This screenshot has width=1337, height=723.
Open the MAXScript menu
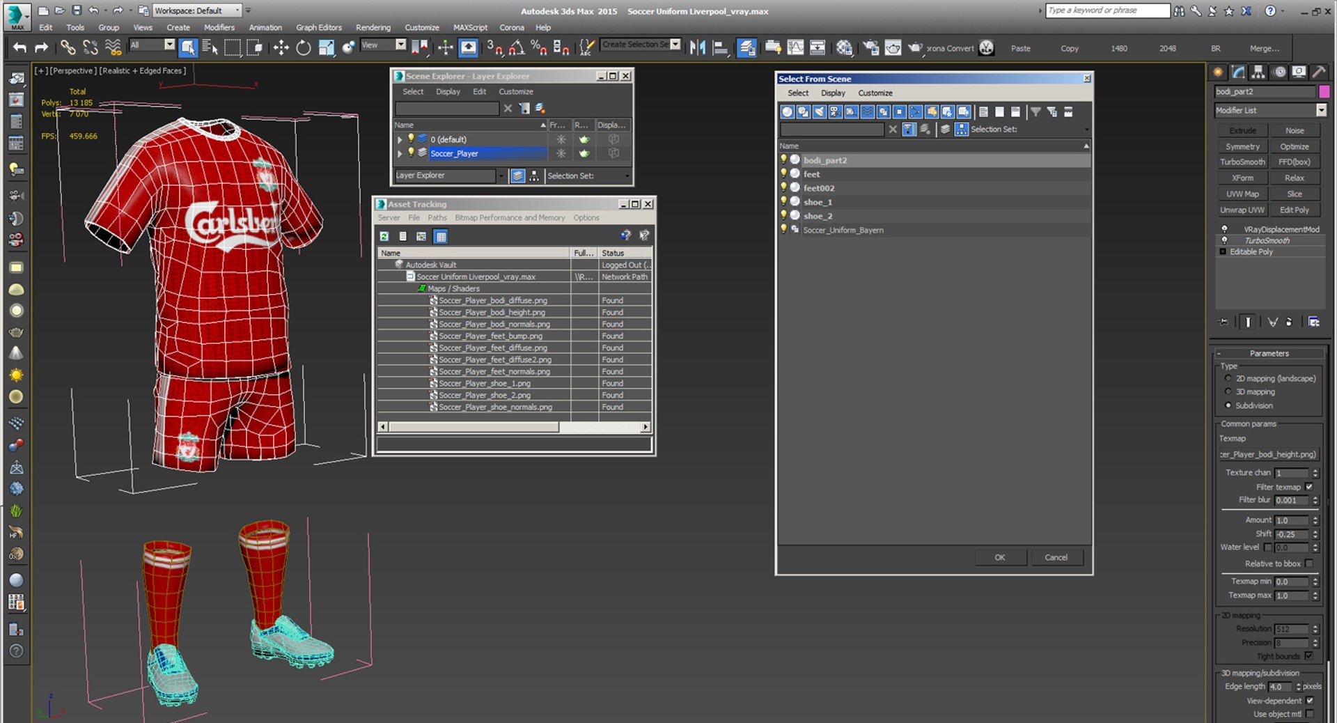coord(471,27)
